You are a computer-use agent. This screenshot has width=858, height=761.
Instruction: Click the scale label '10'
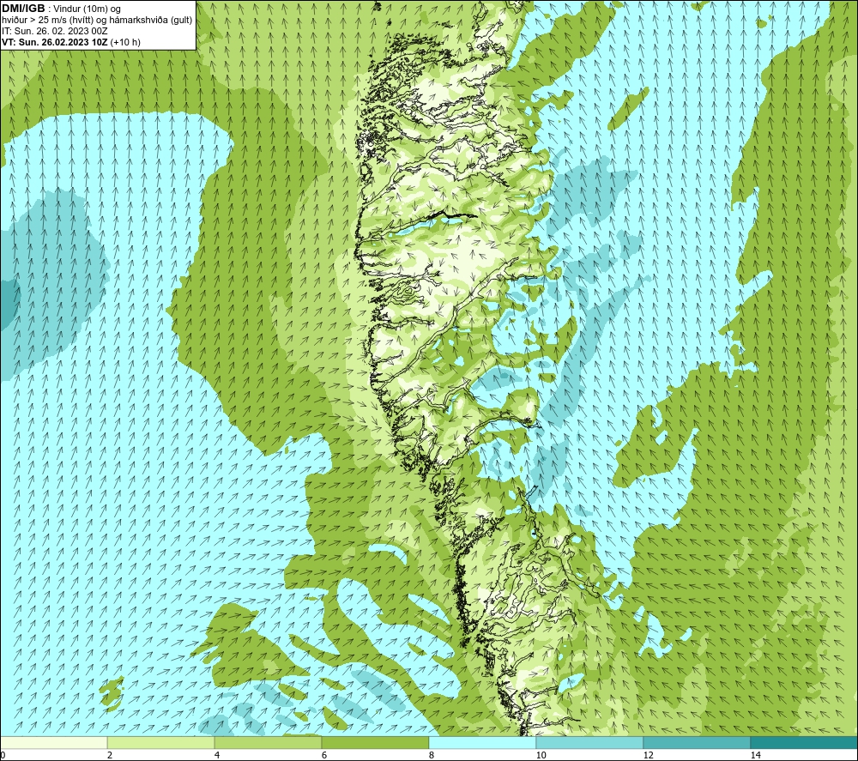pos(541,755)
